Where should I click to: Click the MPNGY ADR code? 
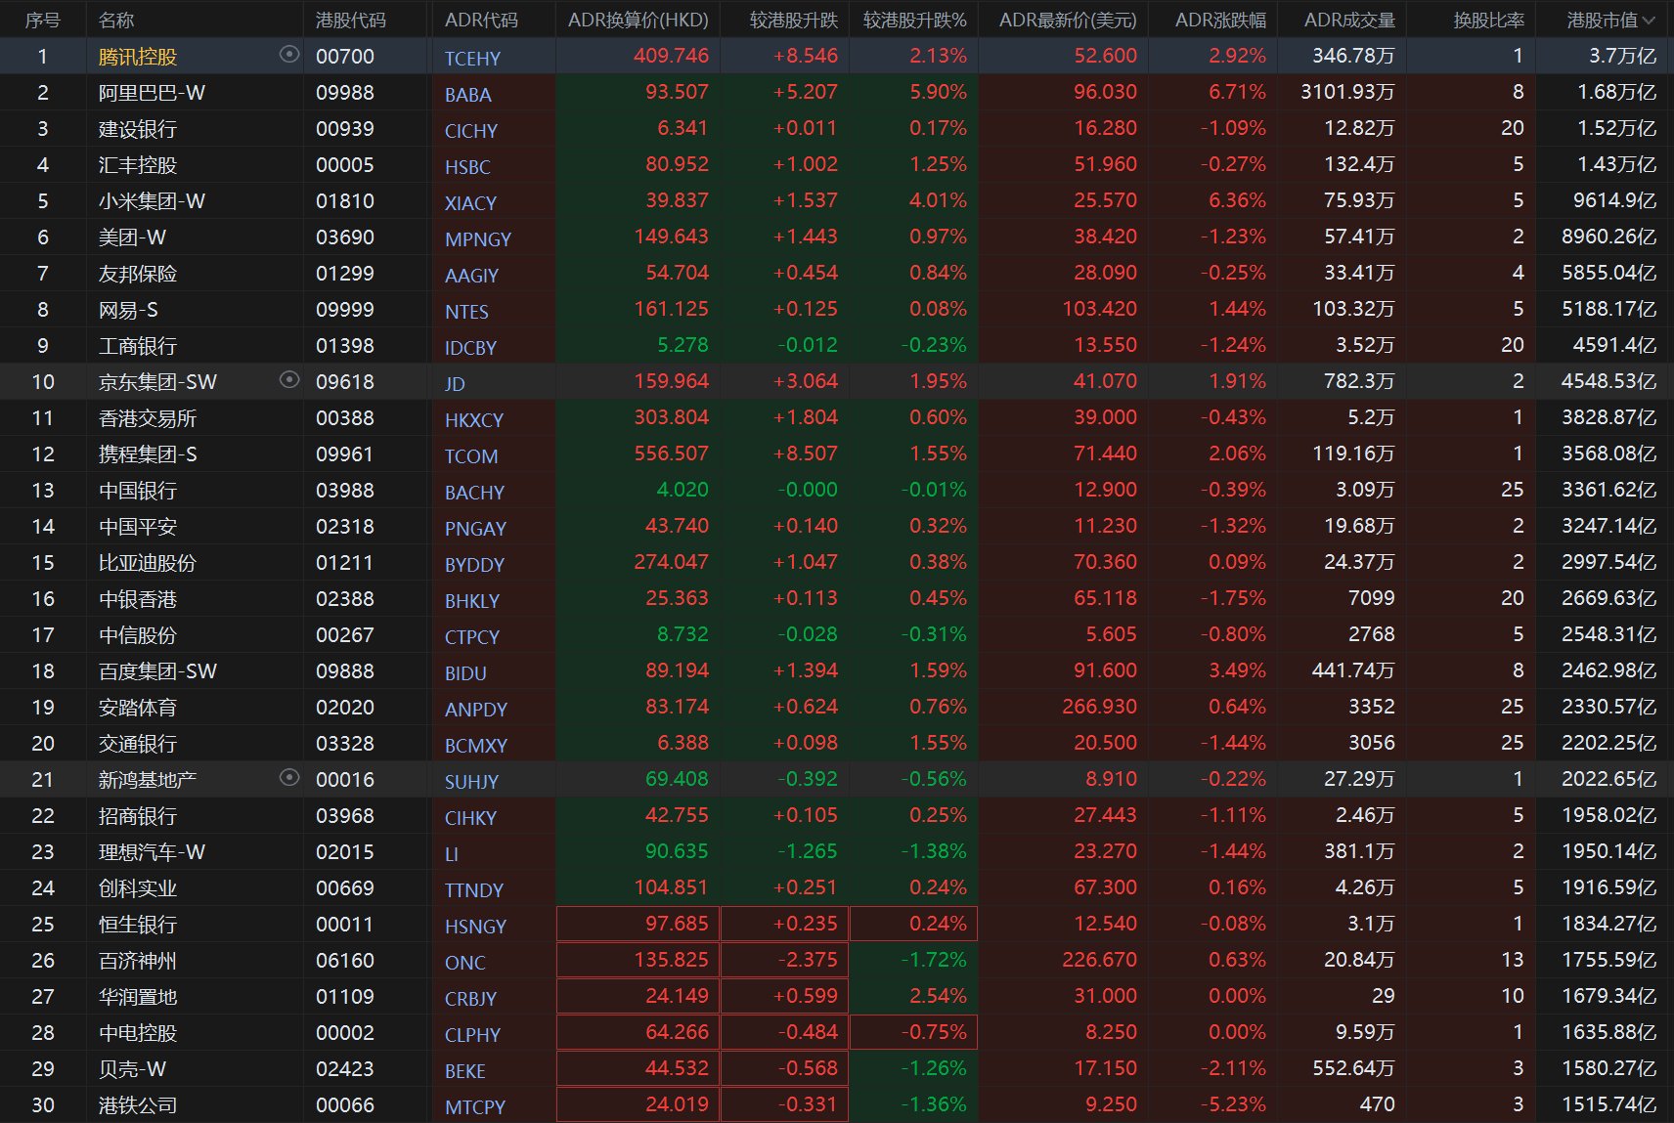point(478,239)
